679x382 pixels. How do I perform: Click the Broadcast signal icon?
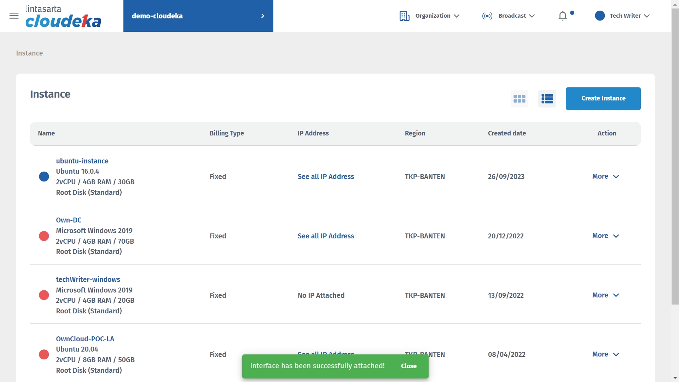[487, 16]
